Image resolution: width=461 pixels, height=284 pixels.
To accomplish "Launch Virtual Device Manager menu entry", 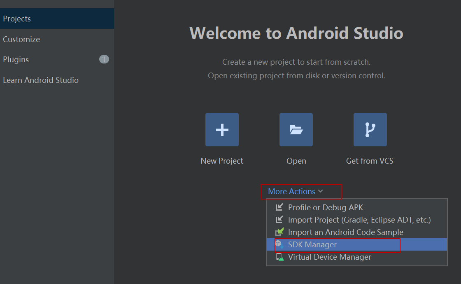I will 356,257.
